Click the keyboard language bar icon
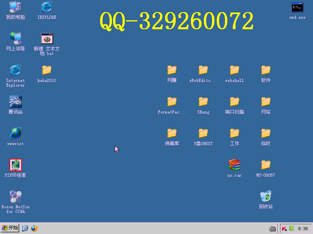Viewport: 313px width, 234px height. [273, 229]
